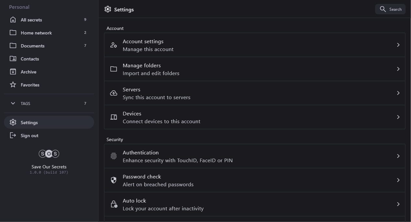The height and width of the screenshot is (222, 411).
Task: Open All secrets in the sidebar
Action: (x=31, y=20)
